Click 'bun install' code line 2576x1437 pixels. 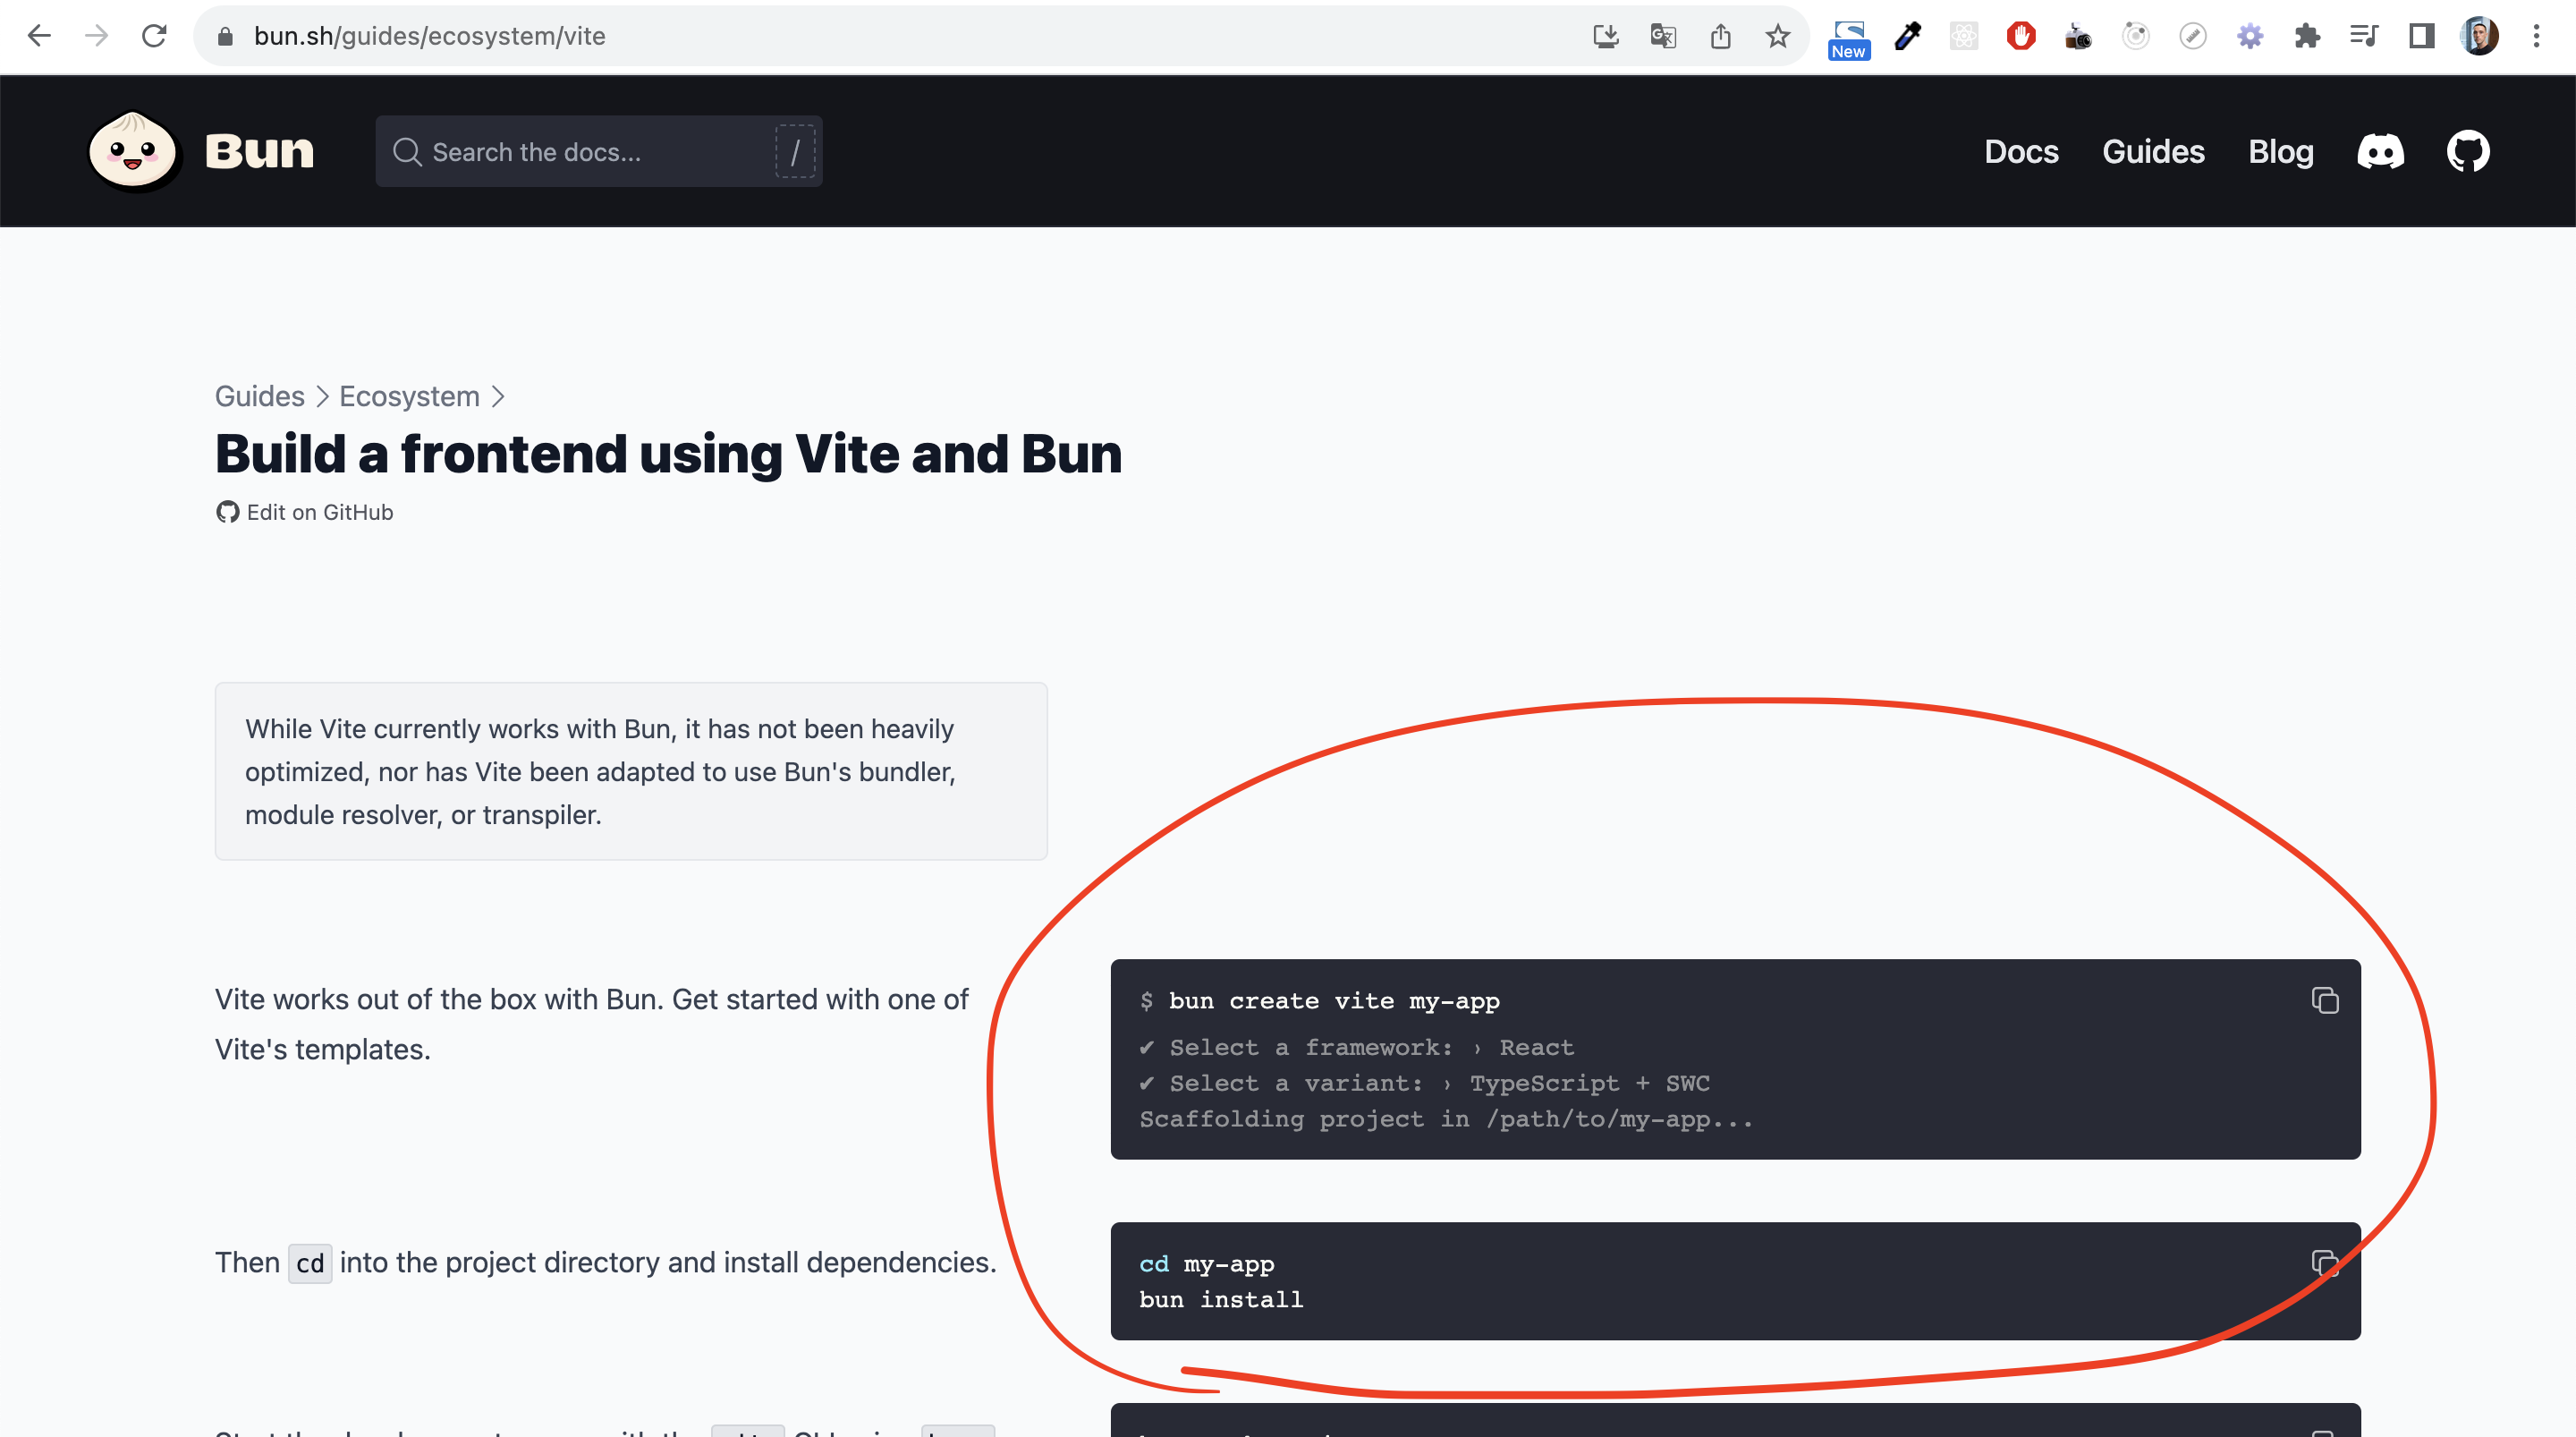1221,1300
